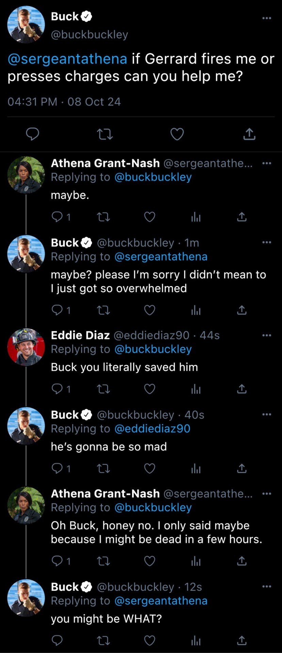This screenshot has width=282, height=653.
Task: Retweet Athena's "Oh Buck, honey no" reply
Action: (x=103, y=561)
